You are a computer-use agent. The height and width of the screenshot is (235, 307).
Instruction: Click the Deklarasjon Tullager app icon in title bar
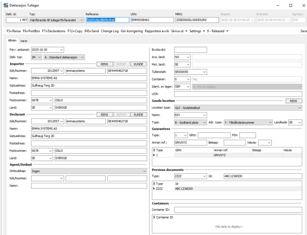pyautogui.click(x=5, y=5)
